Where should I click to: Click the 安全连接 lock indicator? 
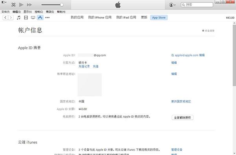point(208,31)
